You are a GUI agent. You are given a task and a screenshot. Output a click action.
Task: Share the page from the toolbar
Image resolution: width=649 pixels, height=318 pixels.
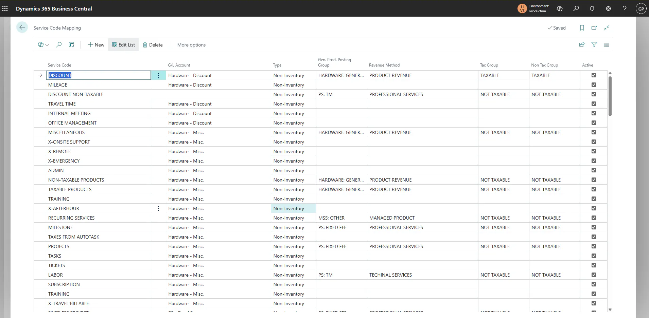coord(582,44)
